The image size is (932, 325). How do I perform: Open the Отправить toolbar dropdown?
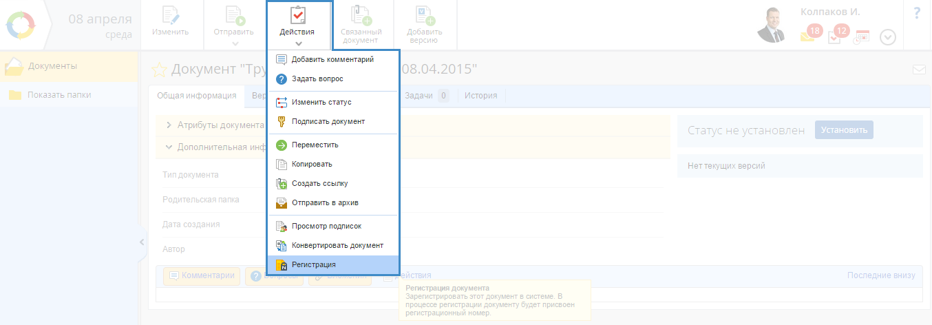pos(235,25)
